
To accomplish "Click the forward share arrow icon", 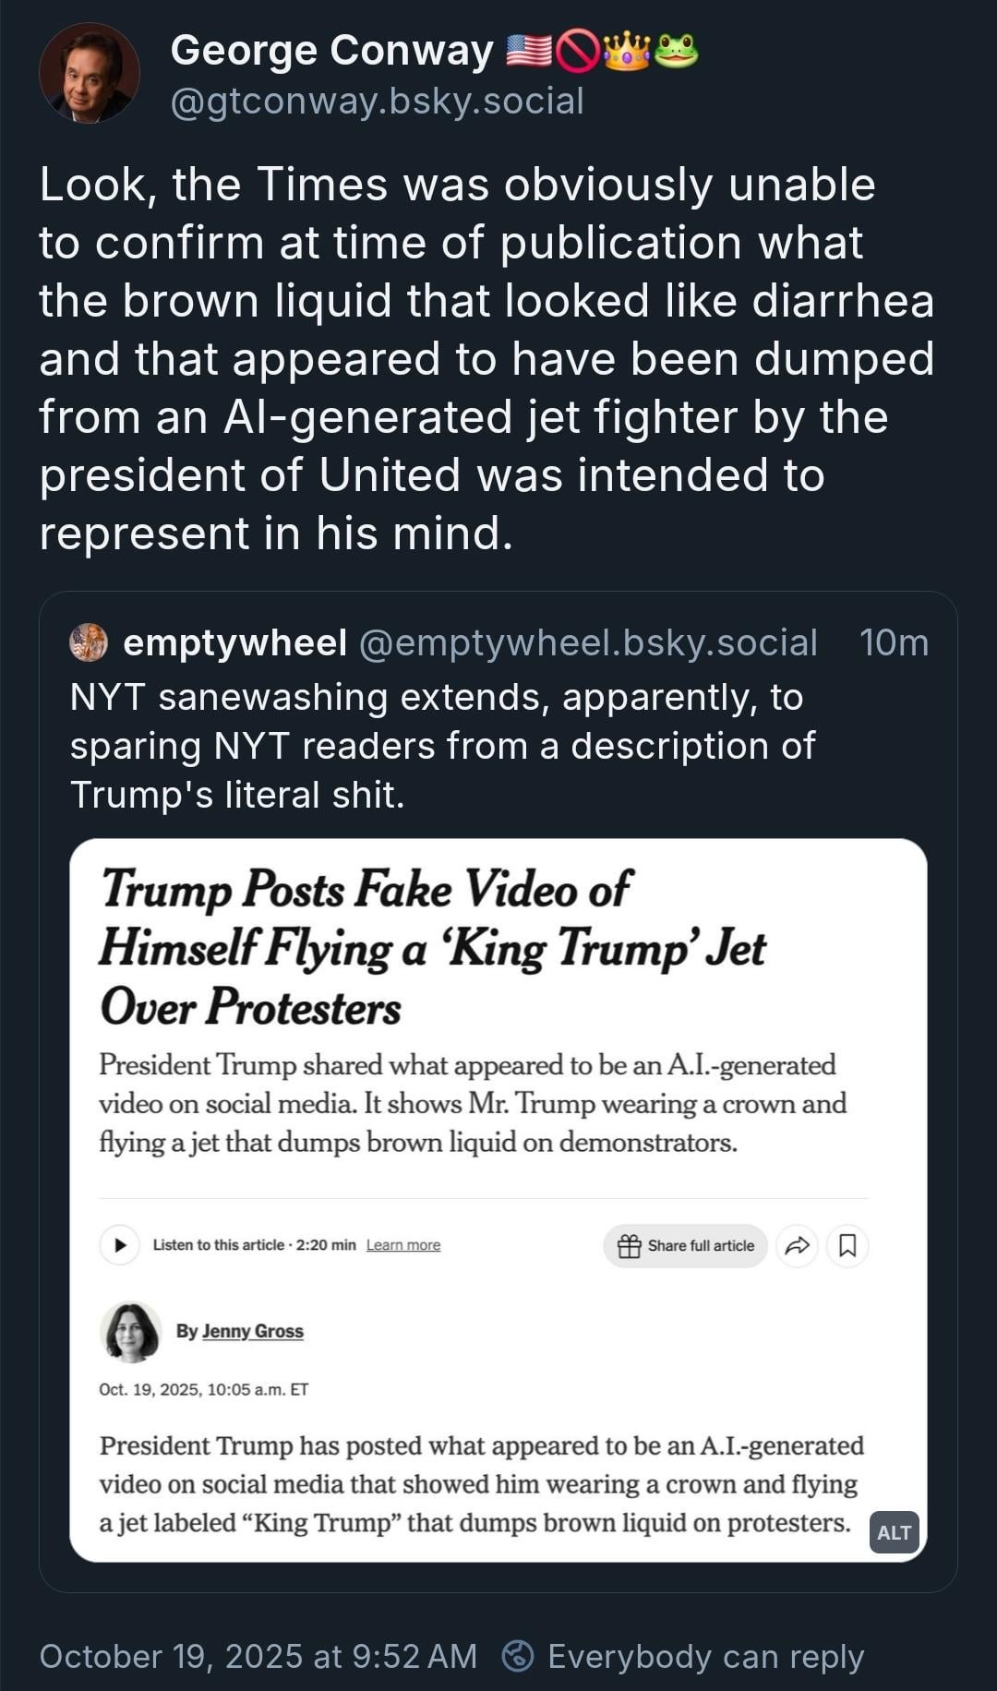I will tap(797, 1246).
